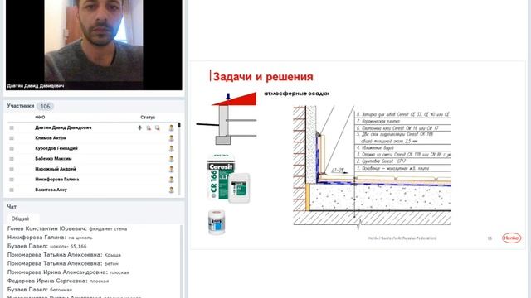Select participant name Куроедов Геннадий
The width and height of the screenshot is (531, 298).
tap(56, 148)
